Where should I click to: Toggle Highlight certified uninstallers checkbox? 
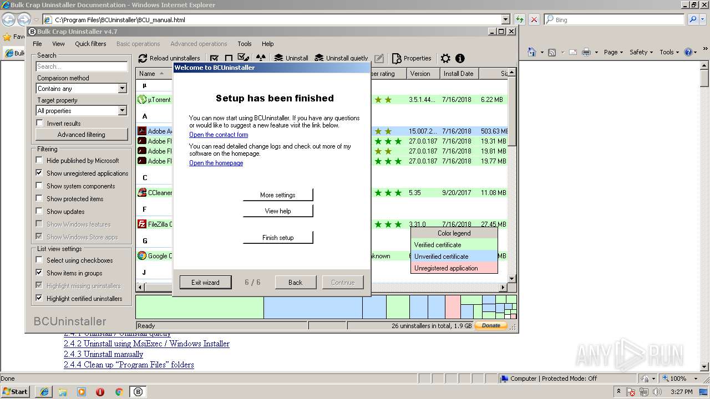pyautogui.click(x=39, y=298)
